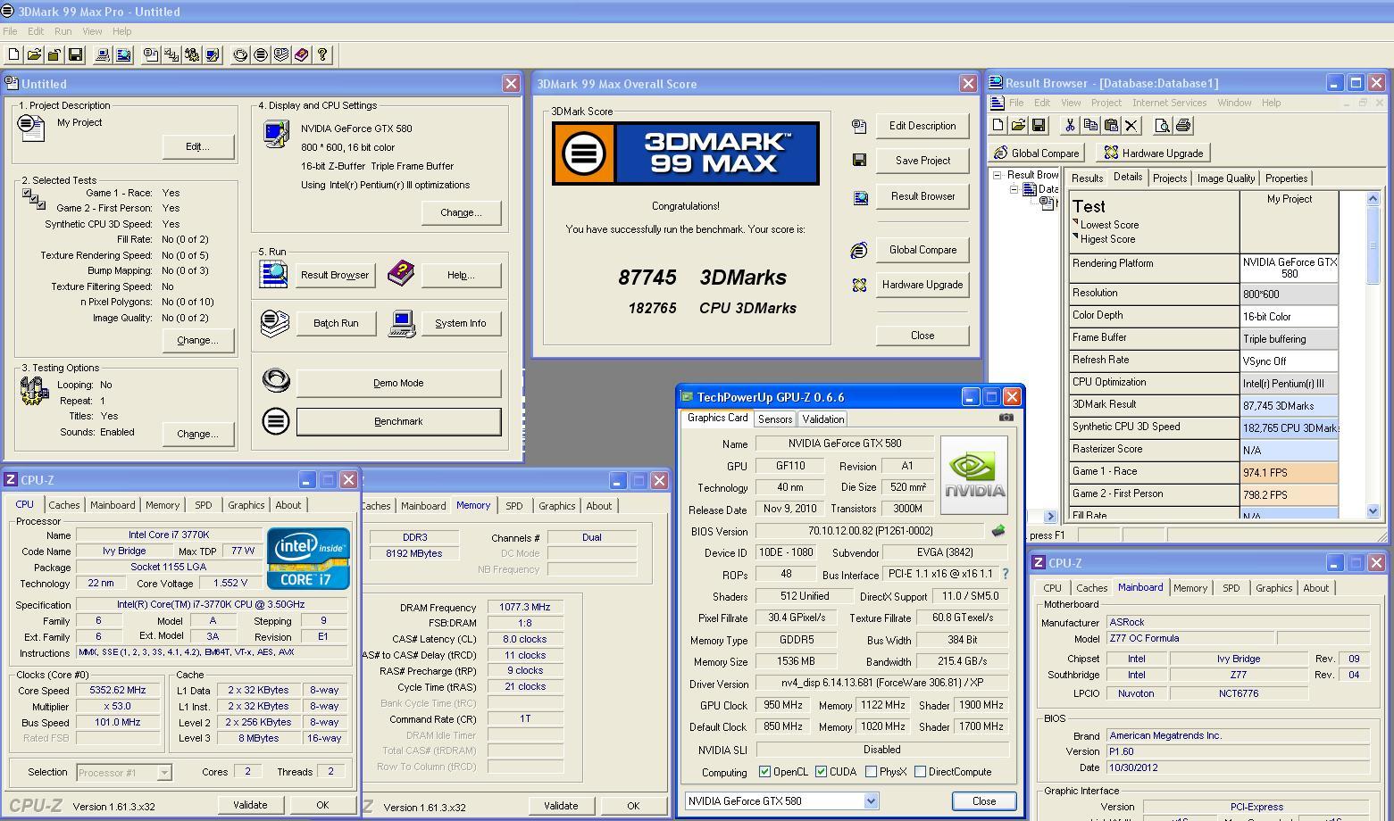Screen dimensions: 1394x821
Task: Open Run menu in 3DMark menu bar
Action: 63,31
